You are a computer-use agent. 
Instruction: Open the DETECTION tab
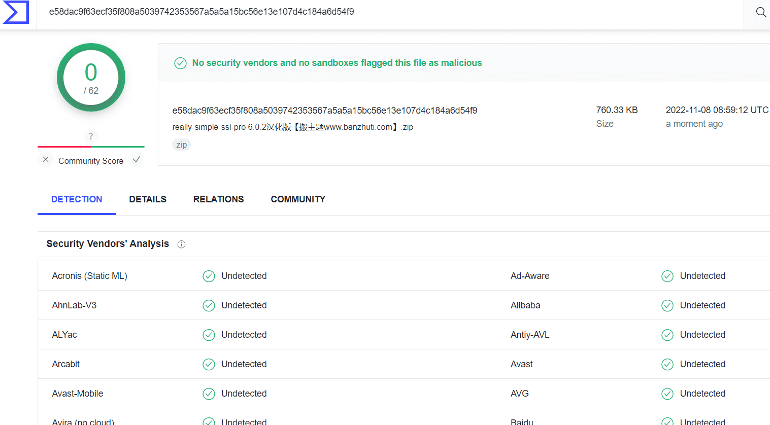(77, 199)
